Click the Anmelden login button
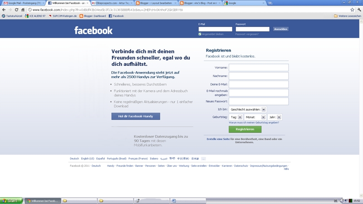Screen dimensions: 363x204 coord(280,29)
